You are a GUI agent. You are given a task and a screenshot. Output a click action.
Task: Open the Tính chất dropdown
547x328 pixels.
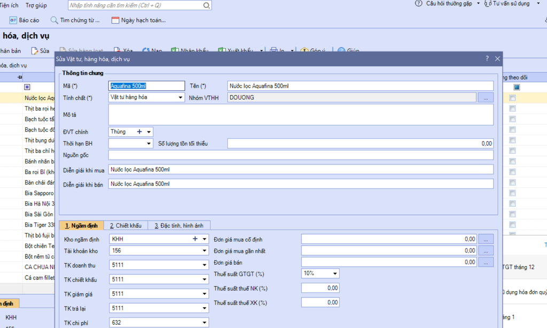[x=181, y=97]
